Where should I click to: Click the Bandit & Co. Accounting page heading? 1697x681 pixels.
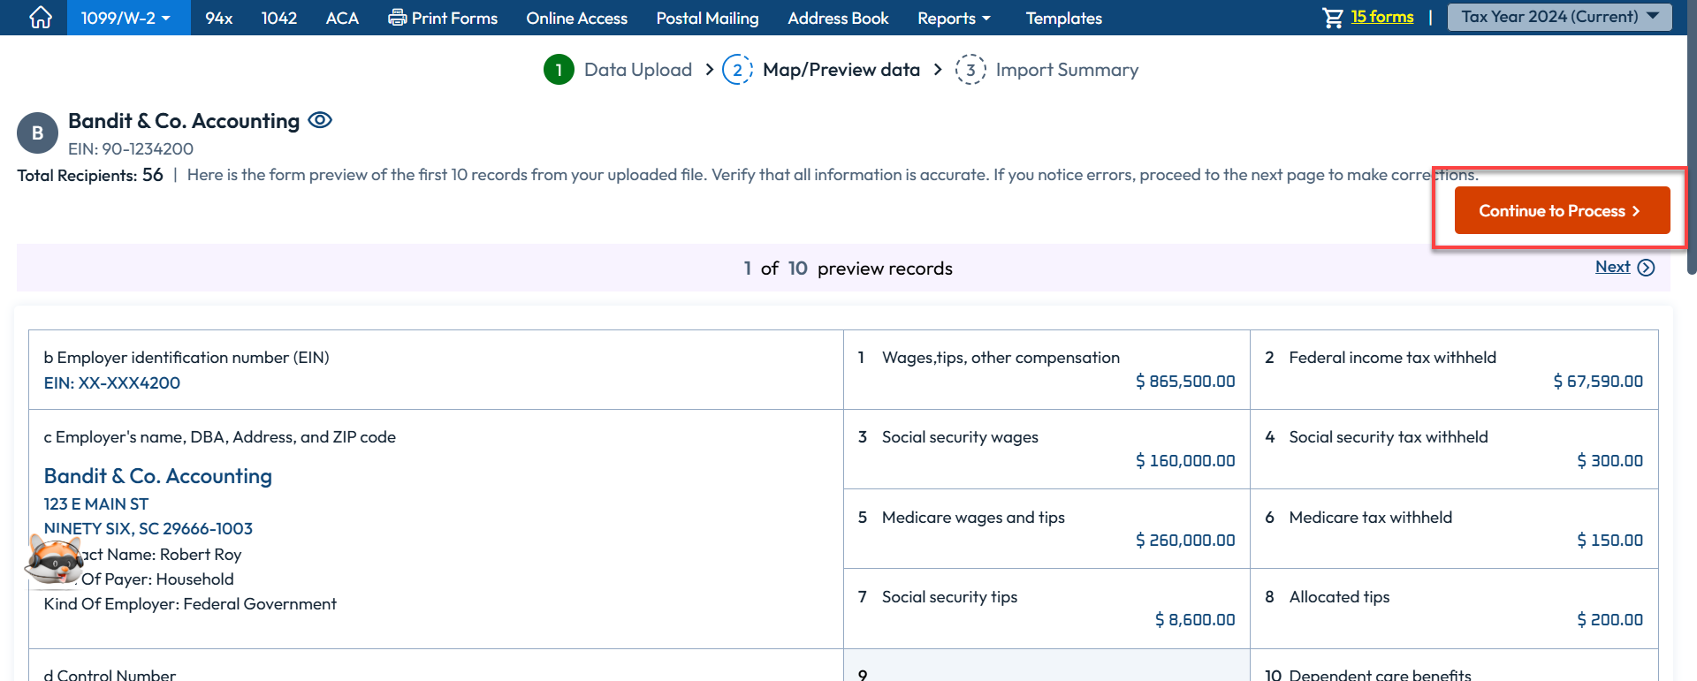184,120
